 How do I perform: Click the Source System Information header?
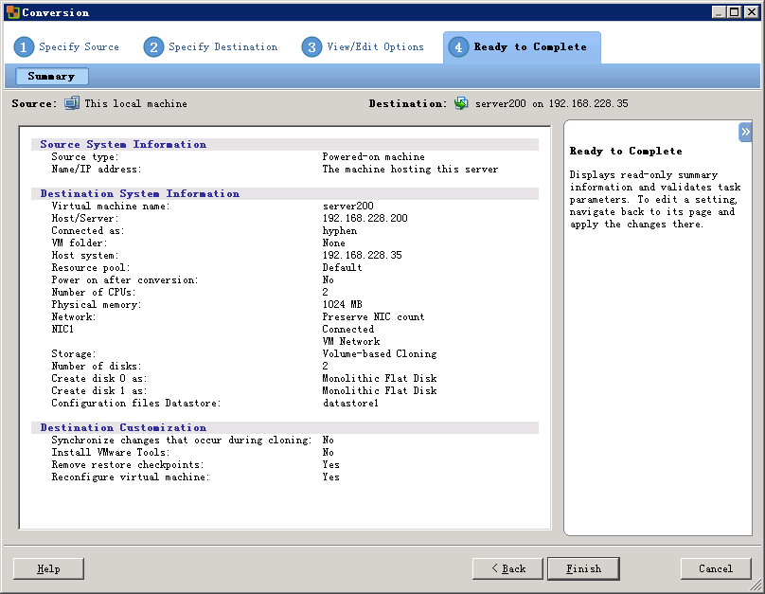point(122,144)
